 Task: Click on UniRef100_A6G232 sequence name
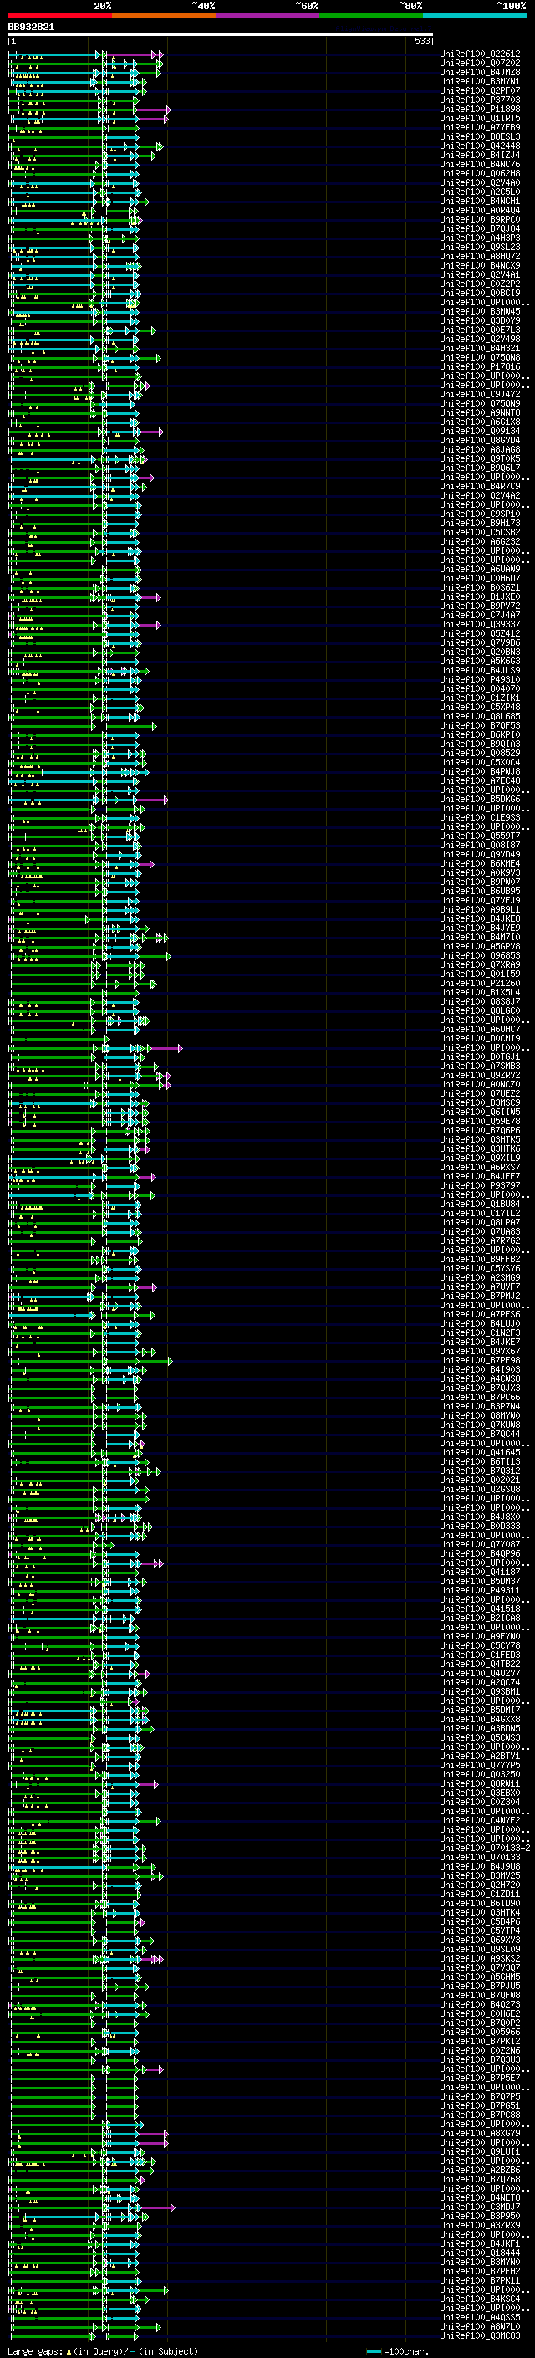(480, 541)
